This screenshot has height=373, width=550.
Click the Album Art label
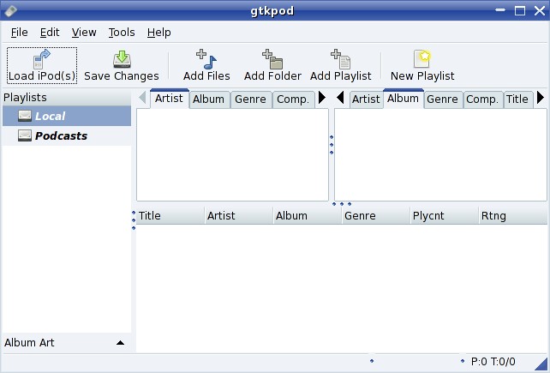point(29,342)
